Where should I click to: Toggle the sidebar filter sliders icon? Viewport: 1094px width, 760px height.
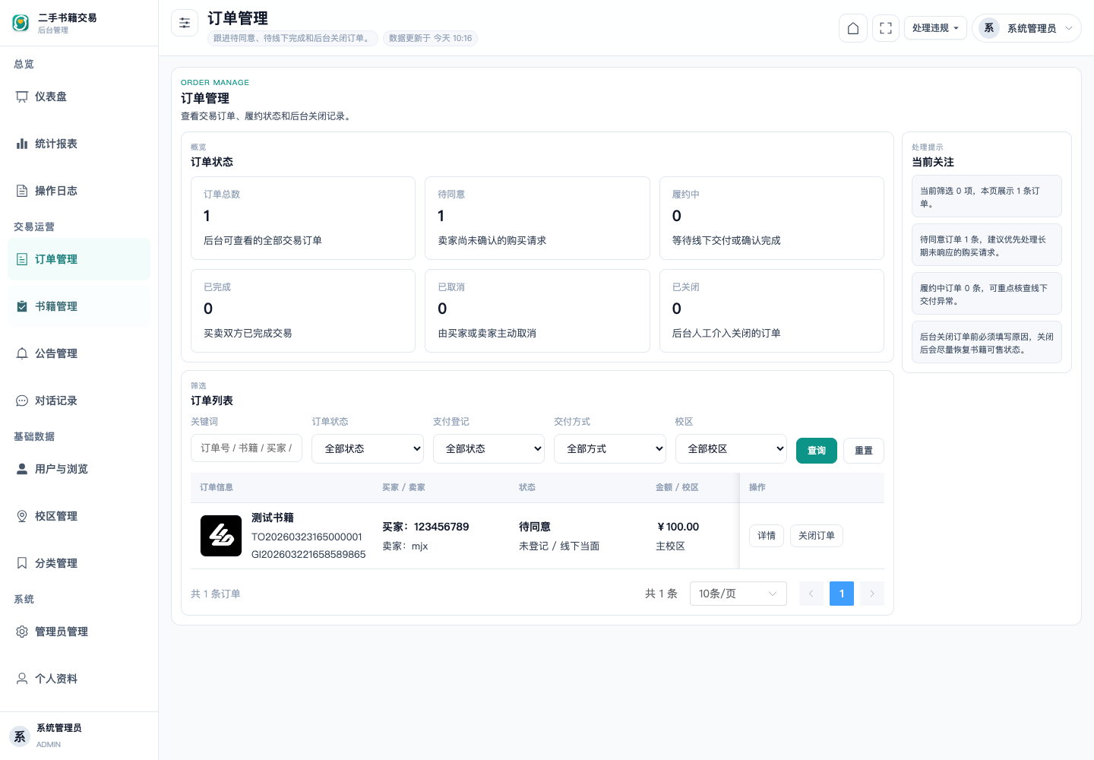coord(185,24)
